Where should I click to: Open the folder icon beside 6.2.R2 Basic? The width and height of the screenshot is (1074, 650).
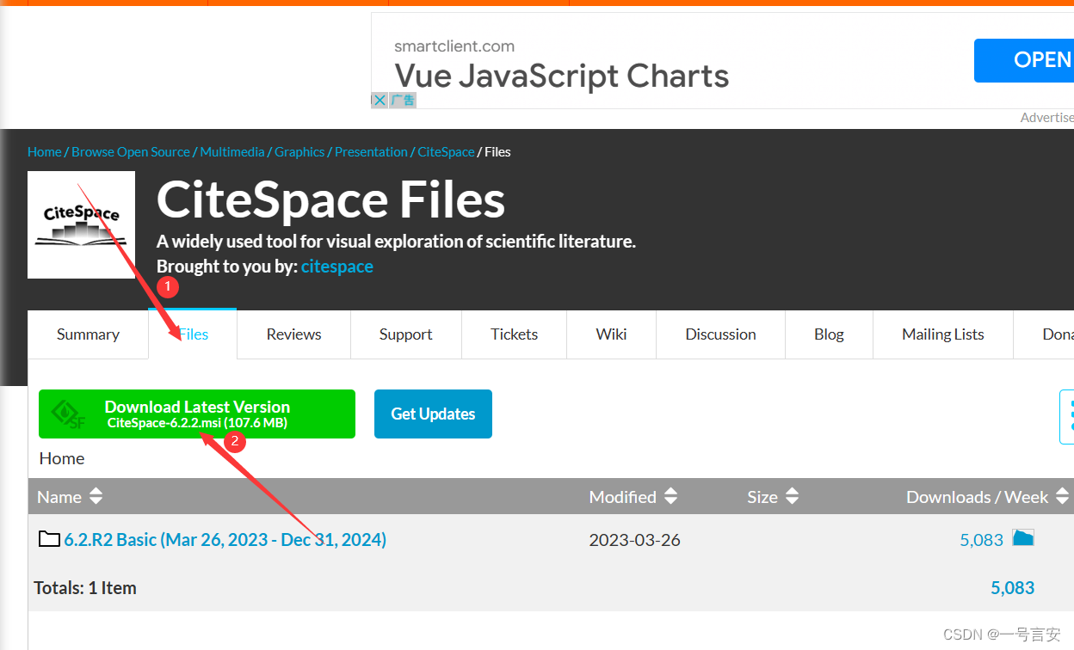(x=50, y=539)
